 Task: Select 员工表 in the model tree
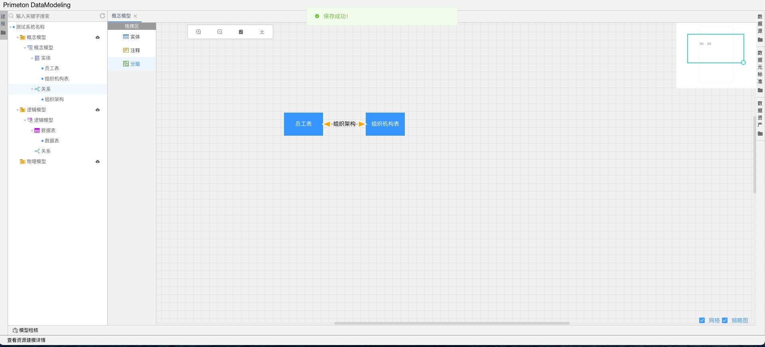click(52, 68)
